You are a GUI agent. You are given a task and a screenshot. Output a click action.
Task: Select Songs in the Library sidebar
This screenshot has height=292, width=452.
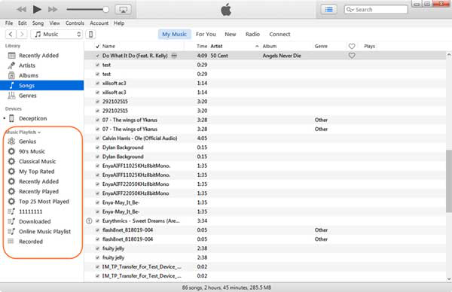pyautogui.click(x=41, y=86)
